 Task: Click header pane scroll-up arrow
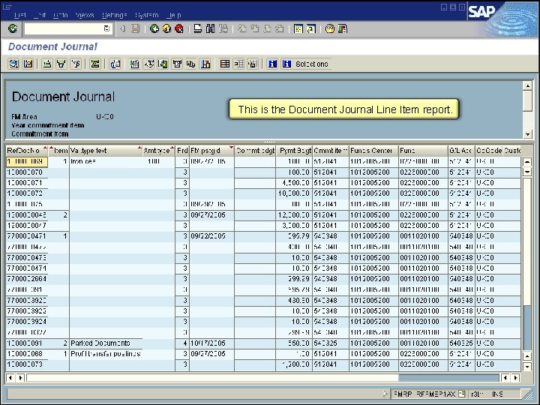click(x=527, y=85)
